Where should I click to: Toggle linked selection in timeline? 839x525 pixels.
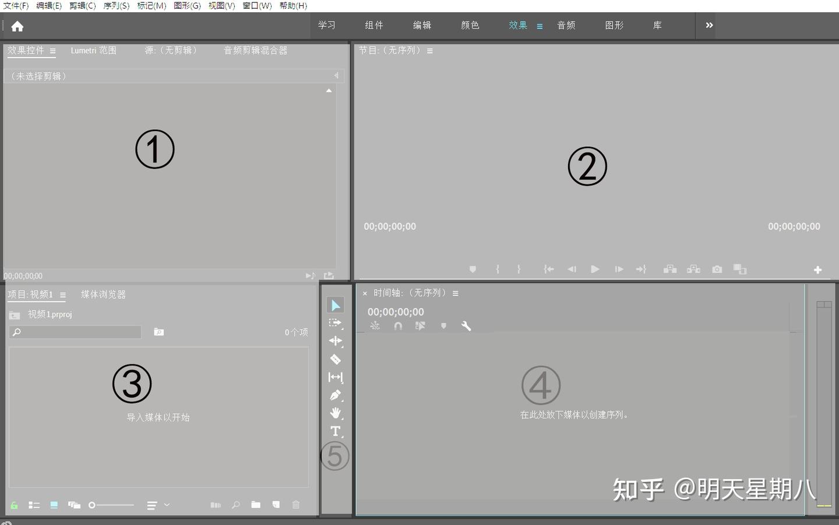(x=420, y=326)
